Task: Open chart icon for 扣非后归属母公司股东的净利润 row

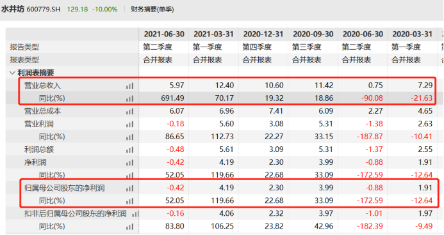Action: [135, 214]
